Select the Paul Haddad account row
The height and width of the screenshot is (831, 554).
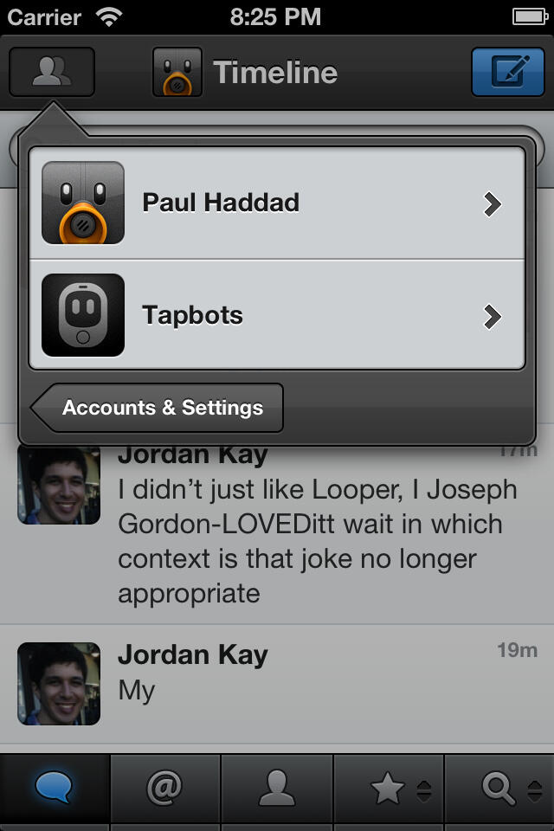click(277, 203)
